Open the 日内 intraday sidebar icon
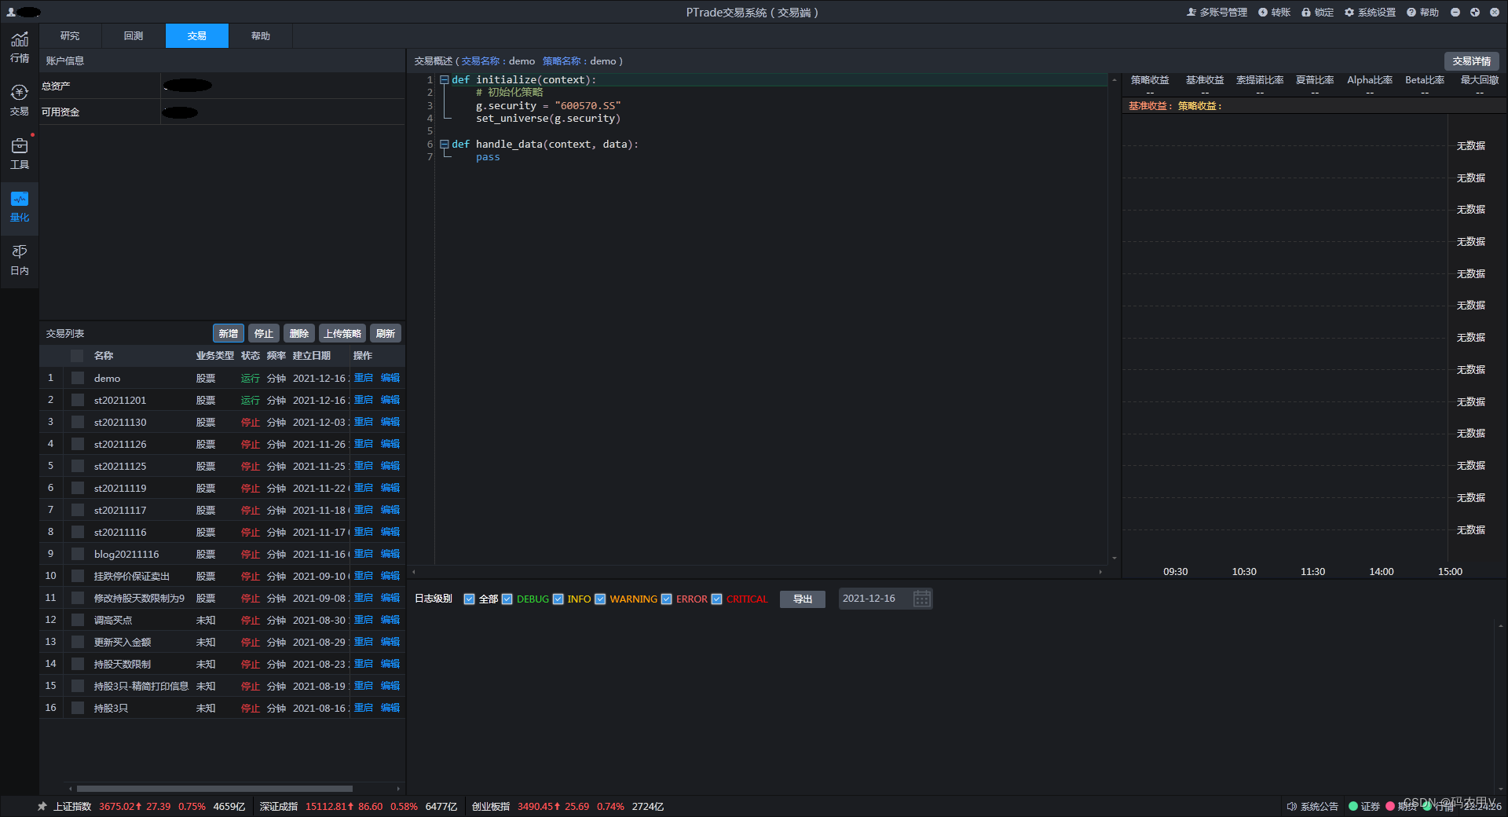 coord(20,260)
